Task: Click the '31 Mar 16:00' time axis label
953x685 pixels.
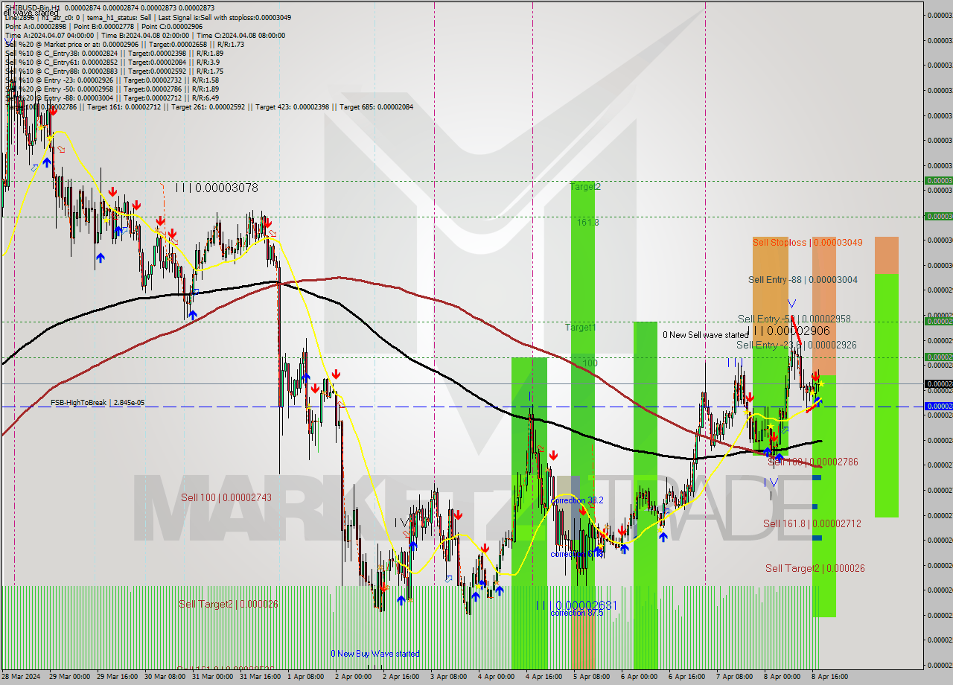Action: (x=260, y=677)
